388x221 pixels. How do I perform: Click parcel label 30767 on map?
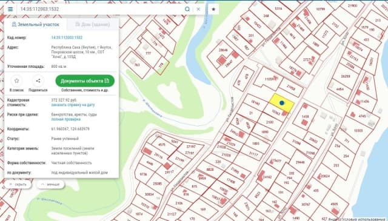(306, 205)
